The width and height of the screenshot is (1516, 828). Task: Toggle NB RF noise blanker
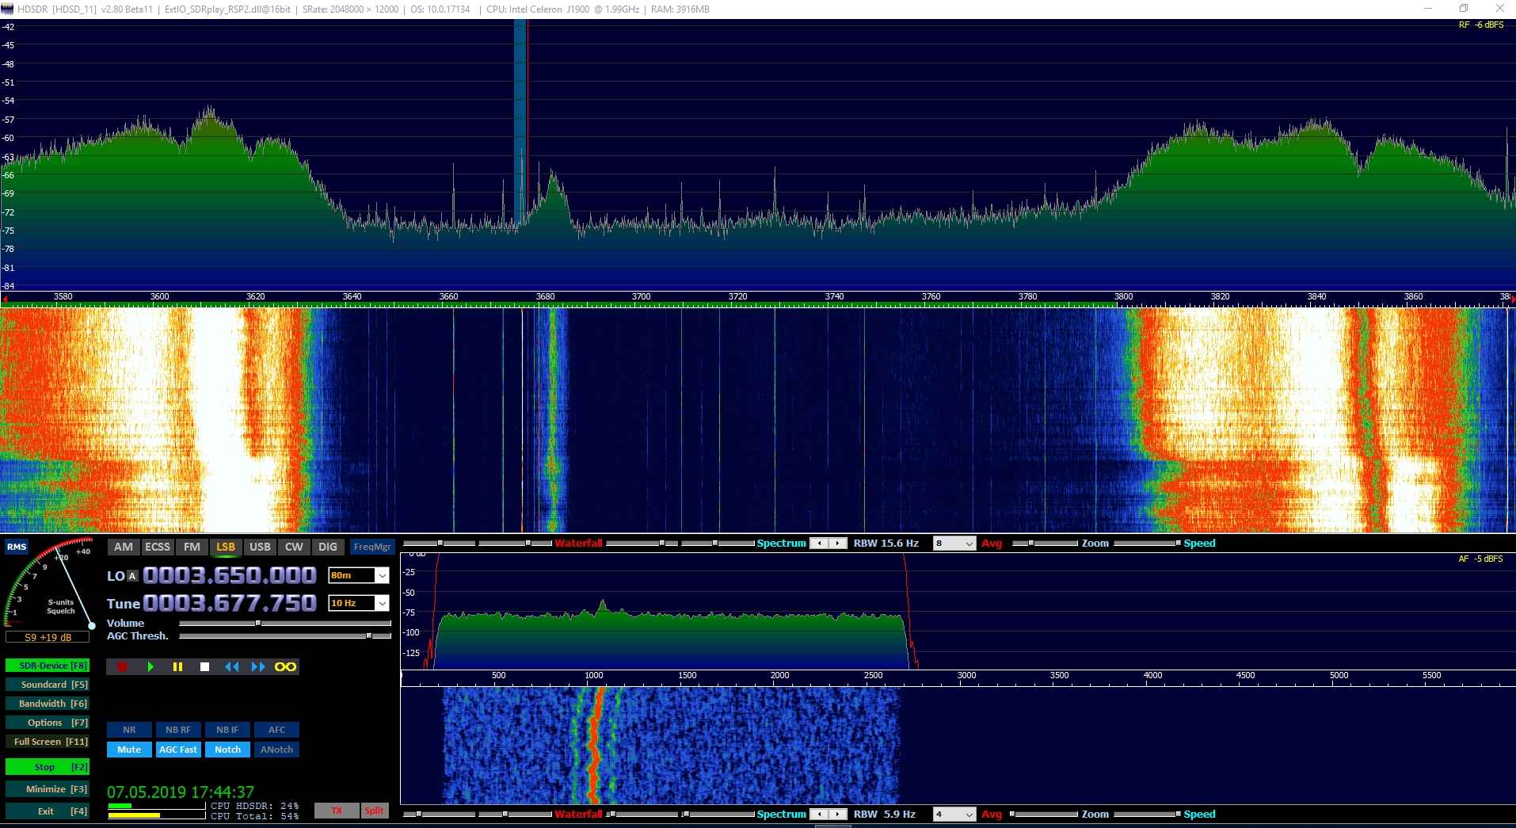[x=178, y=730]
